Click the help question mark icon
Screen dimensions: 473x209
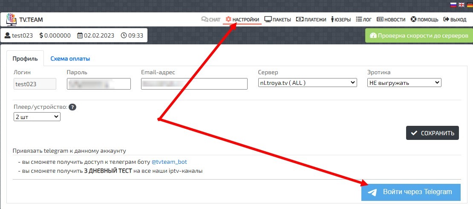(72, 107)
